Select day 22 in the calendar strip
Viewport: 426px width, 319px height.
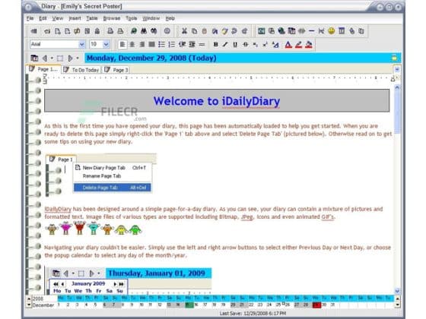[x=251, y=305]
